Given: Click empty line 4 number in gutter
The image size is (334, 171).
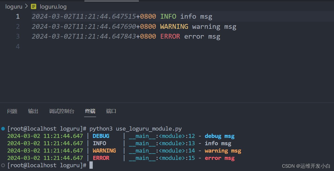Looking at the screenshot, I should click(18, 46).
